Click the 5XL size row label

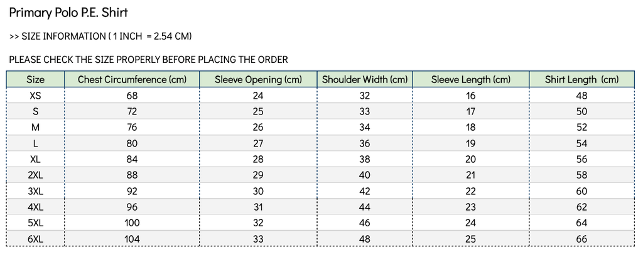pos(35,223)
